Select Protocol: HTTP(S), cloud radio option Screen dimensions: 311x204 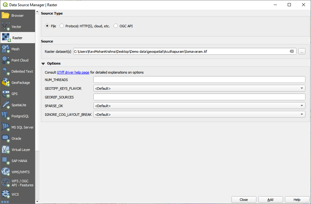coord(62,26)
